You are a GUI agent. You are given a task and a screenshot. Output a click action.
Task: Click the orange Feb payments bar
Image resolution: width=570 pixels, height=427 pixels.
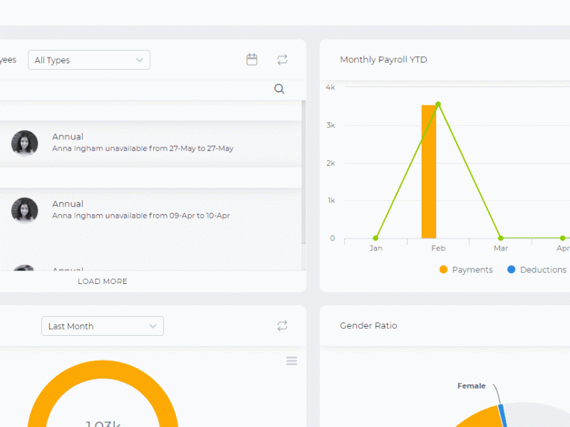click(x=429, y=172)
